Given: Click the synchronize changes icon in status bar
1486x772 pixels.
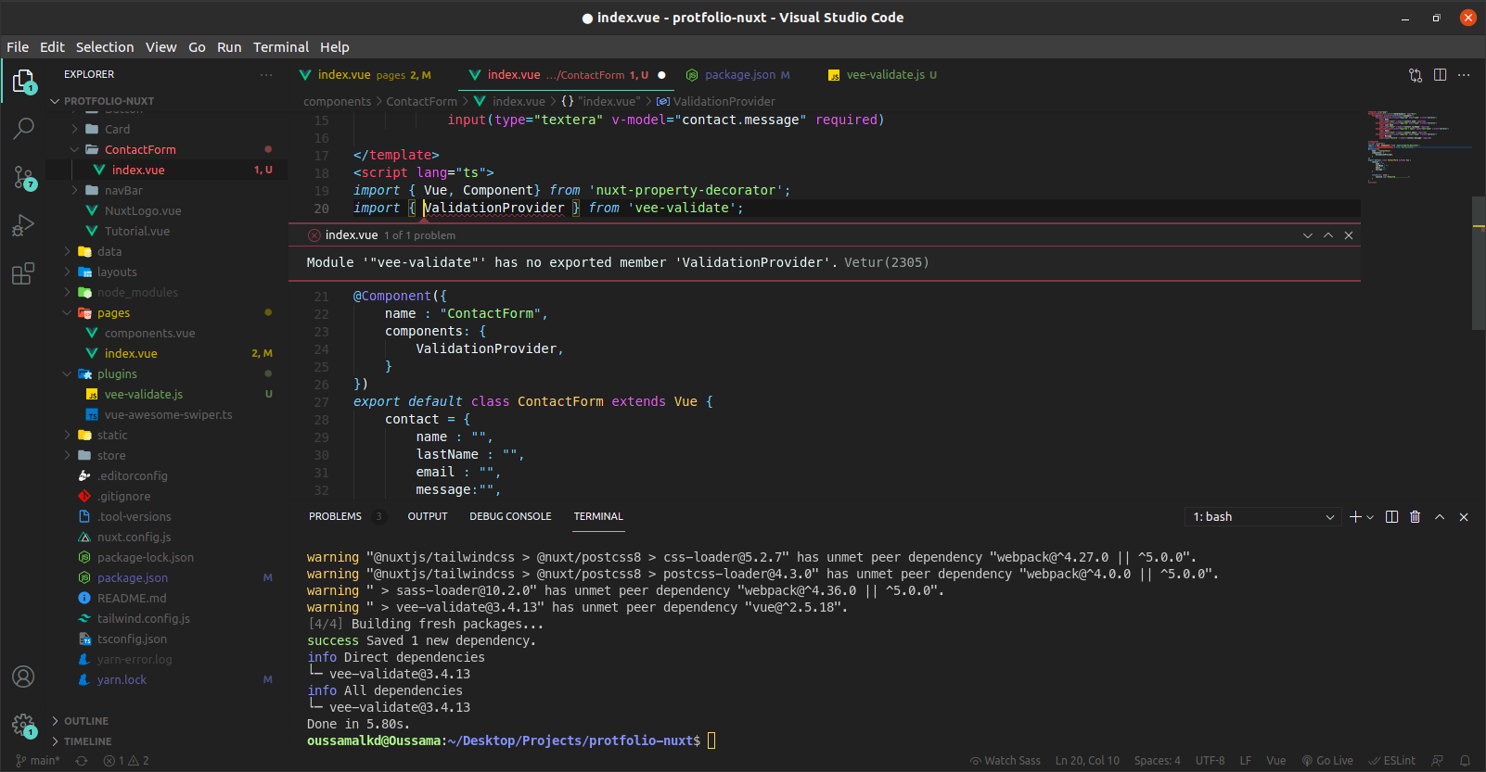Looking at the screenshot, I should click(x=82, y=761).
